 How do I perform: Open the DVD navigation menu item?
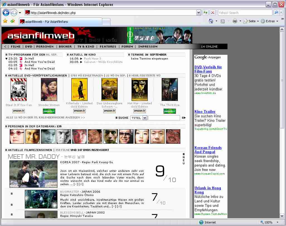(x=29, y=47)
